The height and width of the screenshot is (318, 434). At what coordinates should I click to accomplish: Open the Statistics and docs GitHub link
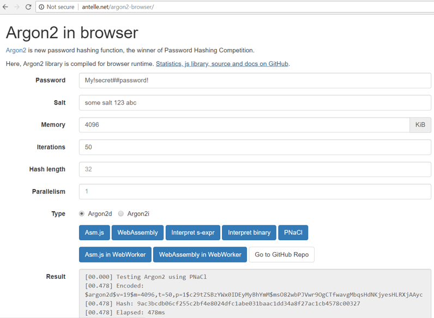(x=222, y=64)
